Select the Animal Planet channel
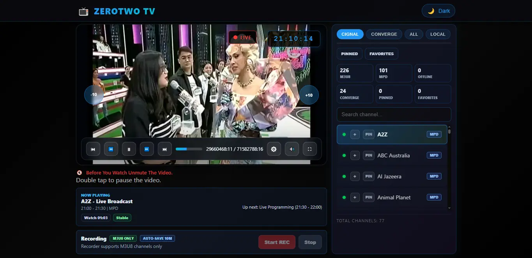 pos(392,197)
